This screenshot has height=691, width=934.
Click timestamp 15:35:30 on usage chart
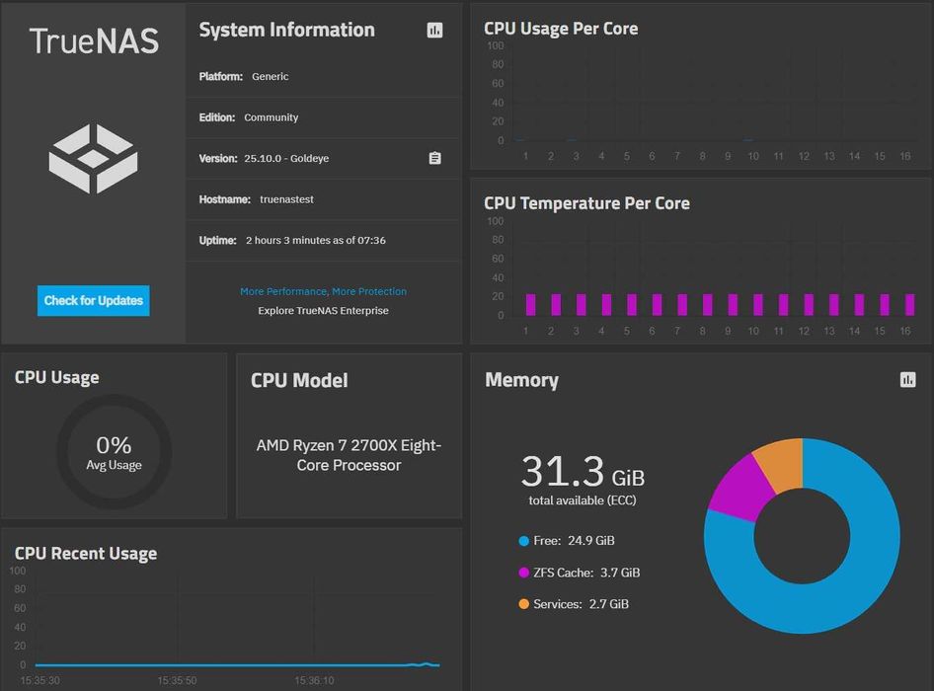(39, 680)
